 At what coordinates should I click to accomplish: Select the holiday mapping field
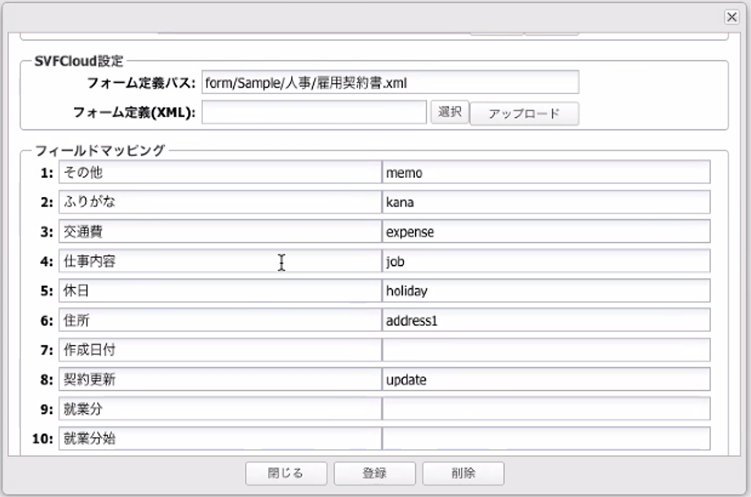546,291
